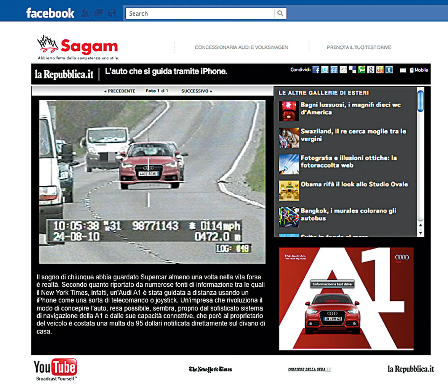Open The New York Times logo
The width and height of the screenshot is (448, 388).
coord(210,369)
